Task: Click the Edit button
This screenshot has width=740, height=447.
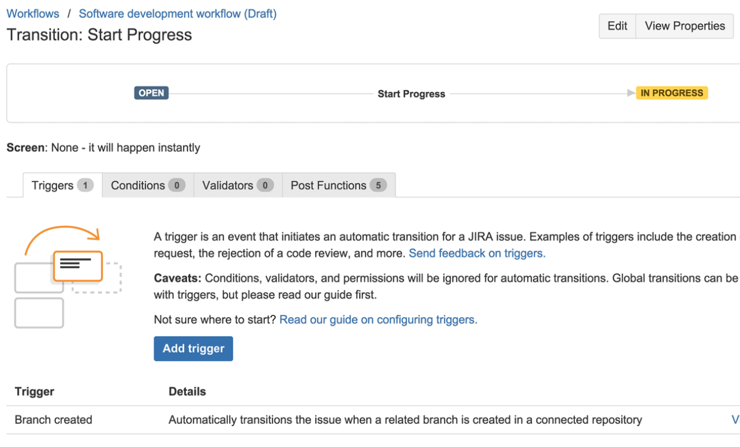Action: (x=617, y=26)
